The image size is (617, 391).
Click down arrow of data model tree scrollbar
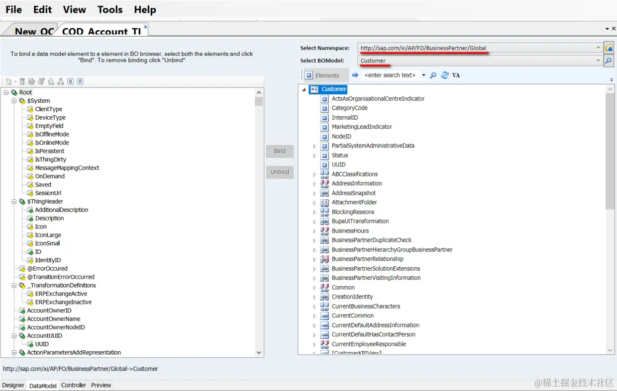259,352
